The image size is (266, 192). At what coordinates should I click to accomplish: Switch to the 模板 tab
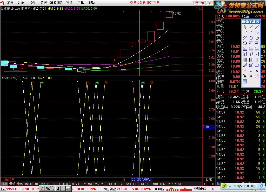pyautogui.click(x=12, y=184)
